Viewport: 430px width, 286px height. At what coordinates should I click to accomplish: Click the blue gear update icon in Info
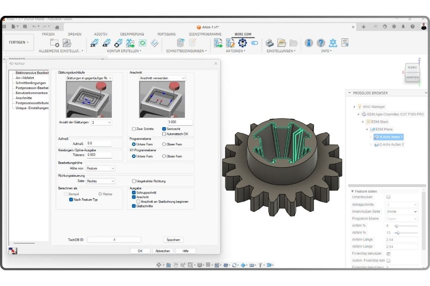pos(333,43)
